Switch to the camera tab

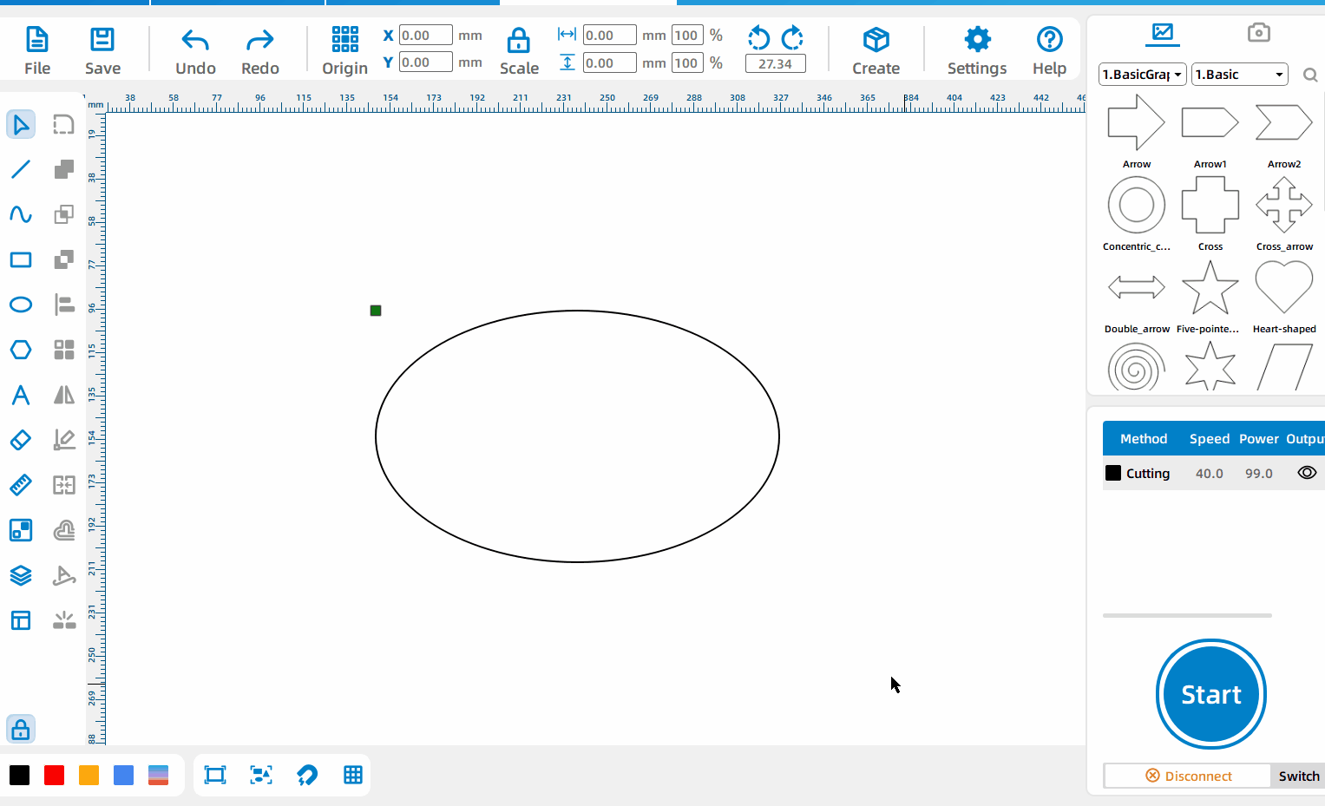[1258, 33]
